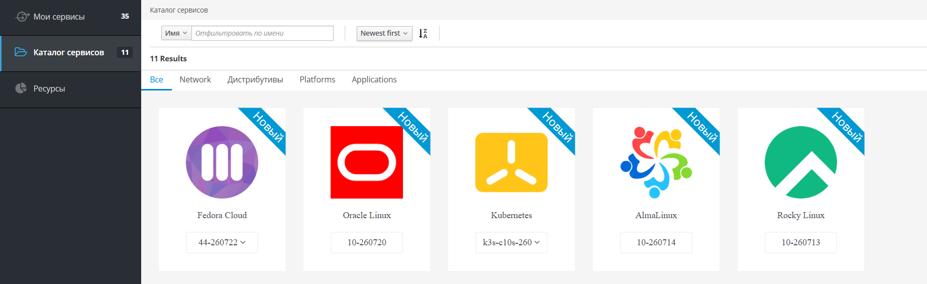Select the red Oracle Linux logo
Image resolution: width=927 pixels, height=284 pixels.
coord(367,162)
